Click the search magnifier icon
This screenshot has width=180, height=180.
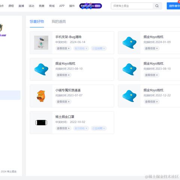coord(157,6)
